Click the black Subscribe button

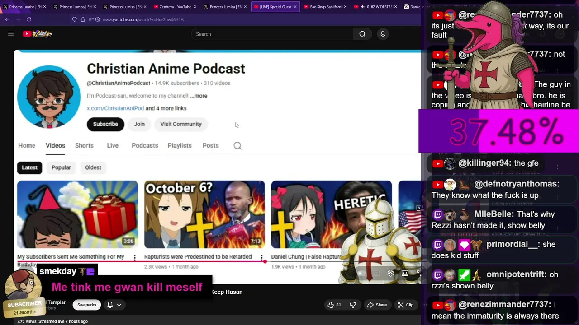coord(105,124)
